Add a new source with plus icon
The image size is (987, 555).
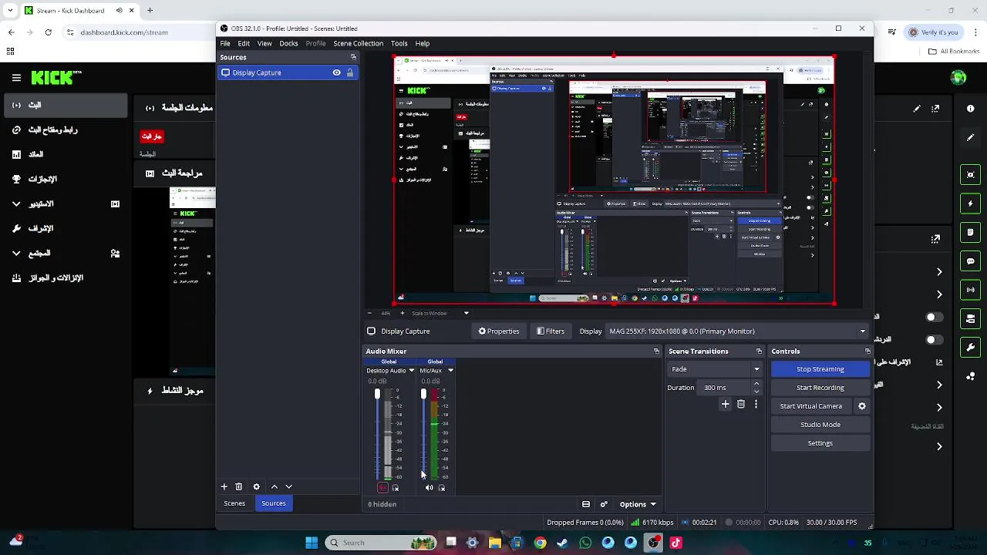(224, 486)
